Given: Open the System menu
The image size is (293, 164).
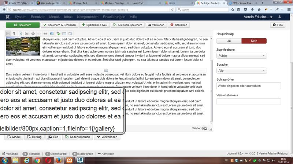Looking at the screenshot, I should [21, 17].
